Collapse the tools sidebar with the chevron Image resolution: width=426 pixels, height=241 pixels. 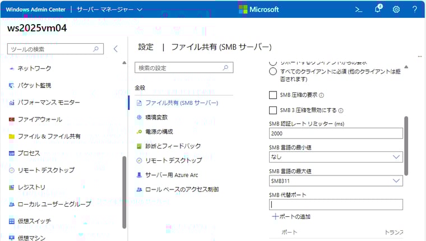point(115,49)
